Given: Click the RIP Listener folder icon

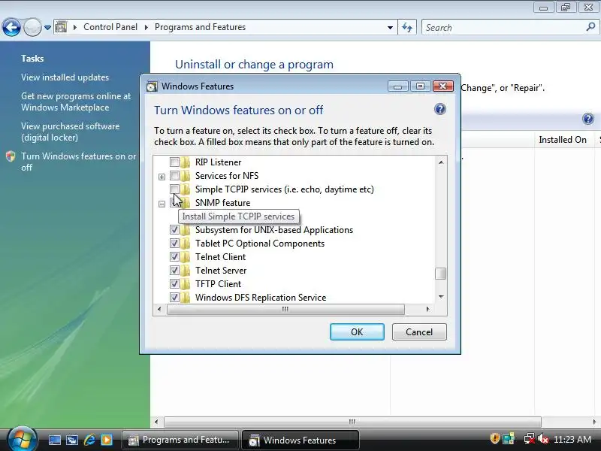Looking at the screenshot, I should pos(186,162).
